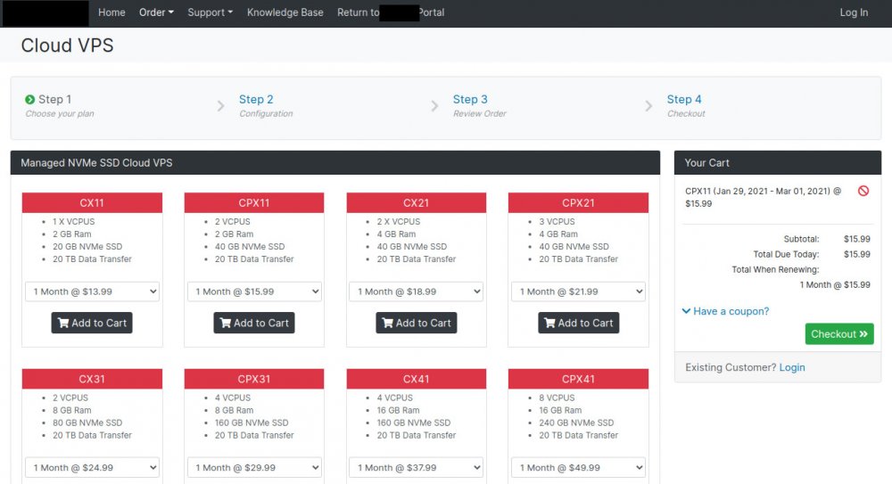
Task: Expand the Have a coupon? section
Action: pos(725,311)
